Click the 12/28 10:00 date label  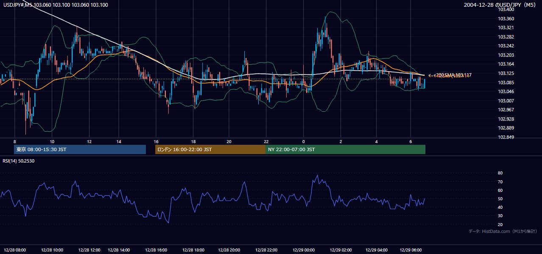(x=52, y=250)
